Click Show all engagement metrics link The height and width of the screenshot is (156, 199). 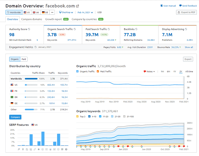click(x=189, y=47)
